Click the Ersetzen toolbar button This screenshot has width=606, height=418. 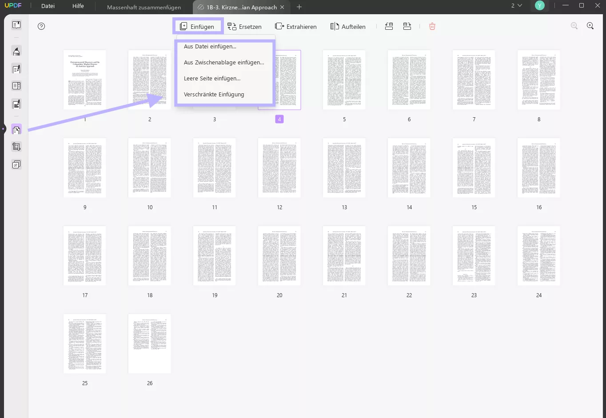(x=245, y=27)
